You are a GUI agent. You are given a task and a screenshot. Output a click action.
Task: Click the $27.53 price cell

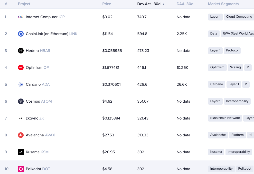click(108, 135)
